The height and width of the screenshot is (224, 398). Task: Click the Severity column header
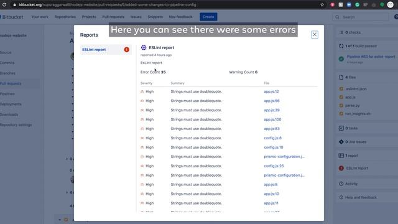[147, 83]
